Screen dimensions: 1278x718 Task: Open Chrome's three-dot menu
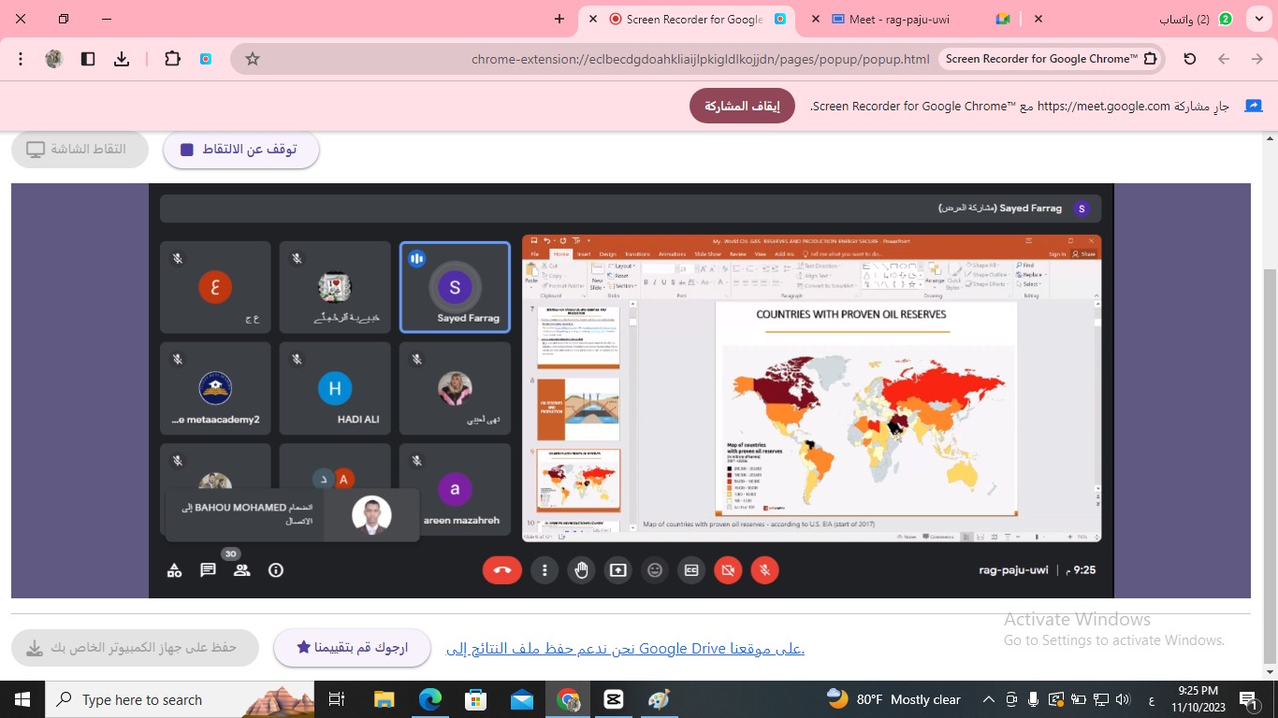point(21,59)
